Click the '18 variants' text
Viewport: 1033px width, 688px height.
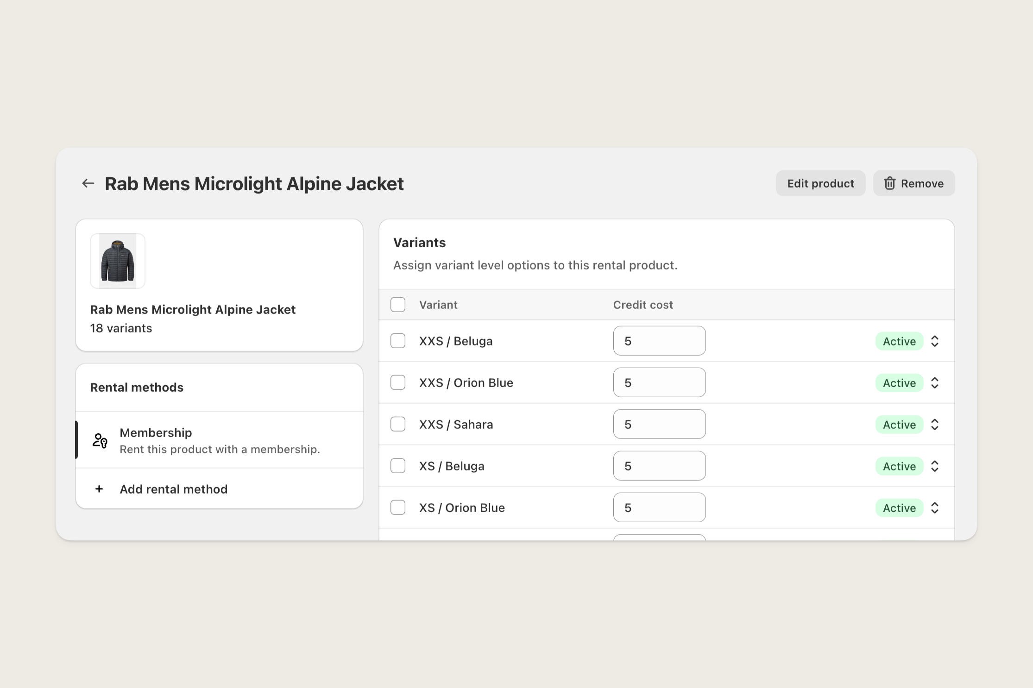(121, 328)
